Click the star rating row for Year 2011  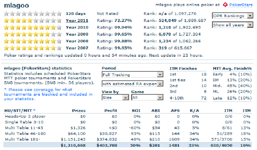click(33, 20)
